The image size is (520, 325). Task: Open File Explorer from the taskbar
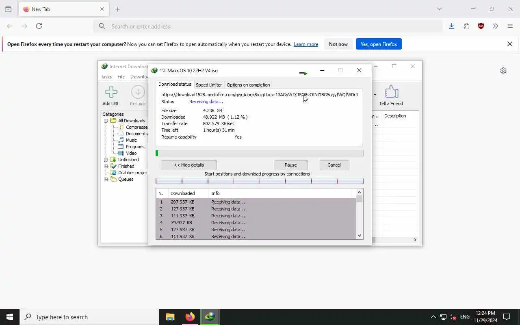pyautogui.click(x=170, y=317)
